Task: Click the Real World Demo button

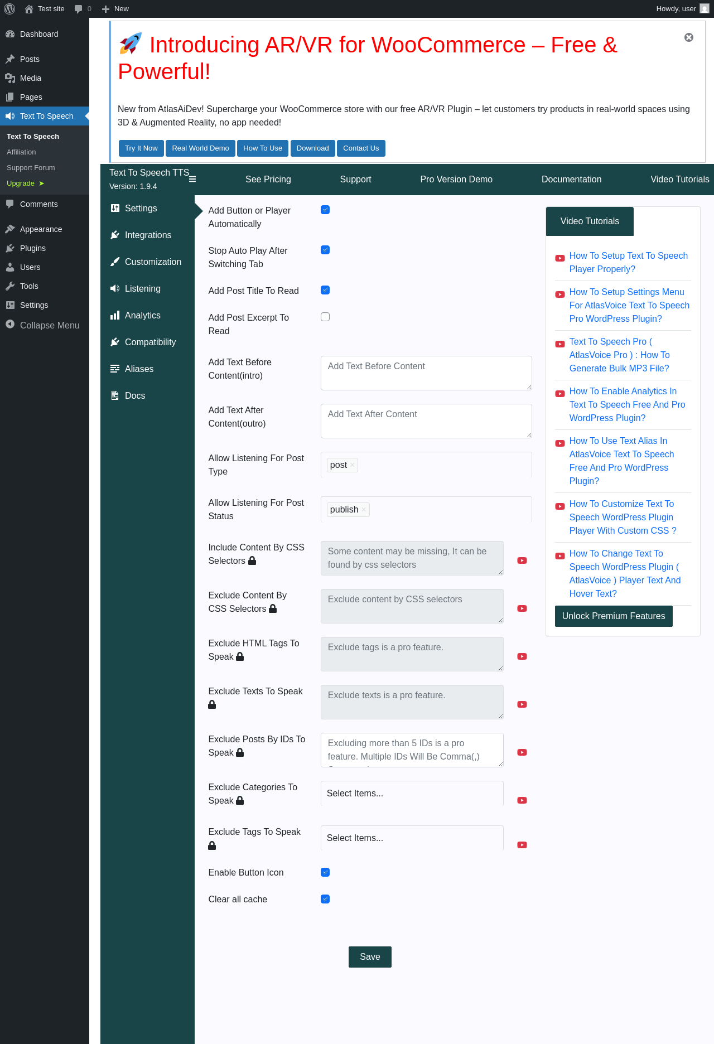Action: coord(200,148)
